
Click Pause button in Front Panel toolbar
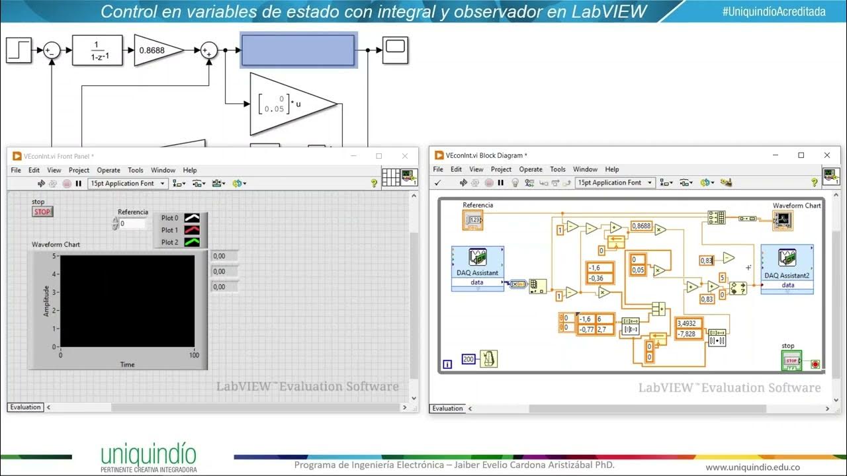pos(79,184)
